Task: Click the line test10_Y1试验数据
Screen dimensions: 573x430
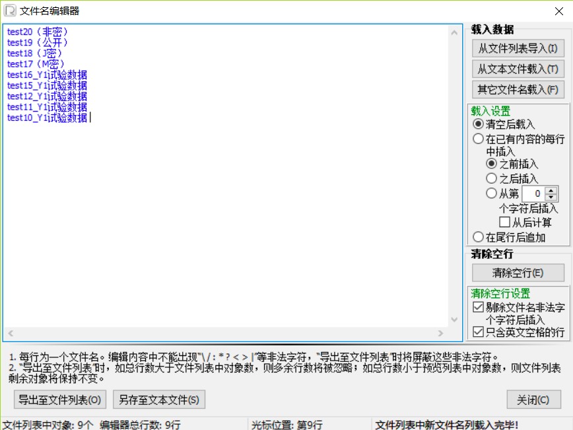Action: click(x=47, y=118)
